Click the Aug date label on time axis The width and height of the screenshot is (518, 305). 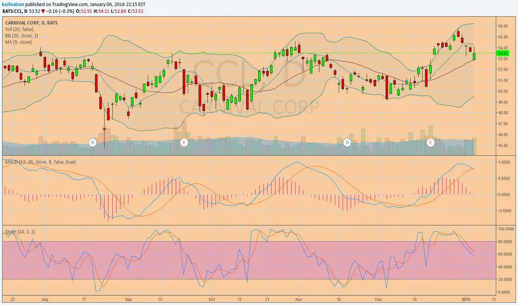pos(45,299)
